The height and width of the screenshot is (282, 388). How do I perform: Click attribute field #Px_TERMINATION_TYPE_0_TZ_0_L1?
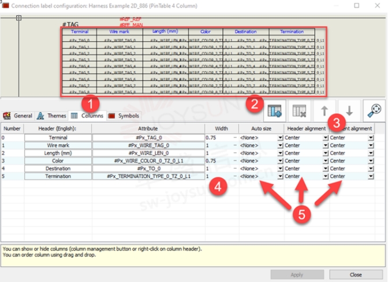(148, 176)
